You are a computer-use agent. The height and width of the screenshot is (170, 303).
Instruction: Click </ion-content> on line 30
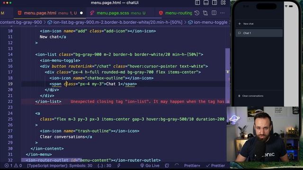pos(47,149)
